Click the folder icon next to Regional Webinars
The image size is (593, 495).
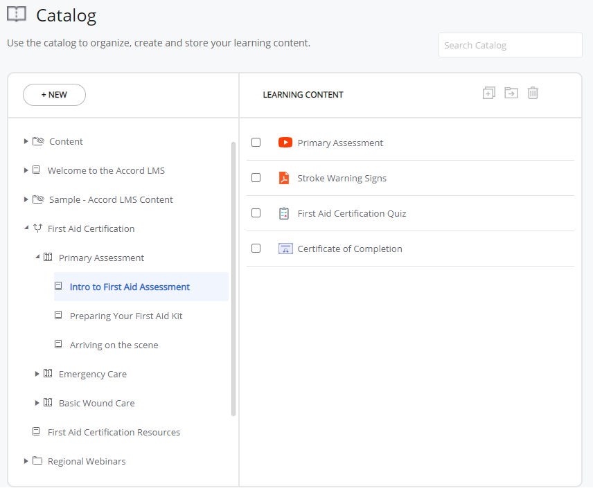(x=36, y=461)
